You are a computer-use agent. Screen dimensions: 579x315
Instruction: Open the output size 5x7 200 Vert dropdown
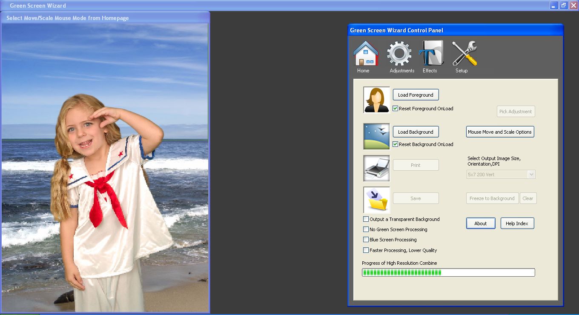(501, 175)
